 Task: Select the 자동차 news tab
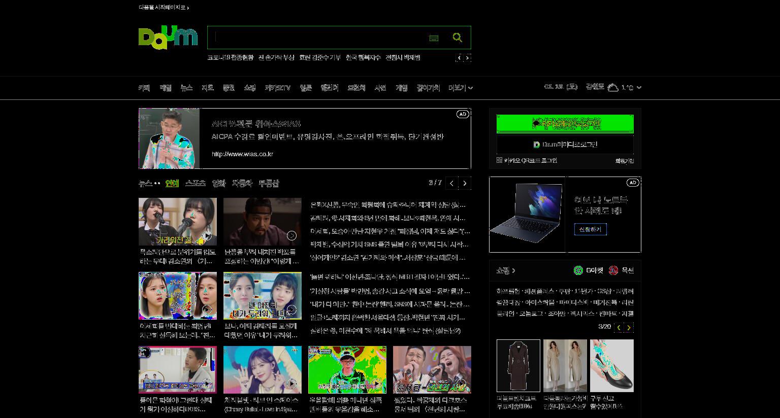(242, 183)
